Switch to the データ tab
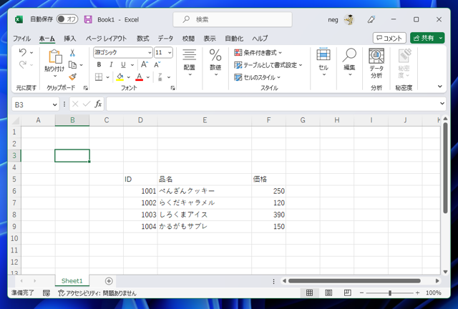This screenshot has width=458, height=309. 165,38
